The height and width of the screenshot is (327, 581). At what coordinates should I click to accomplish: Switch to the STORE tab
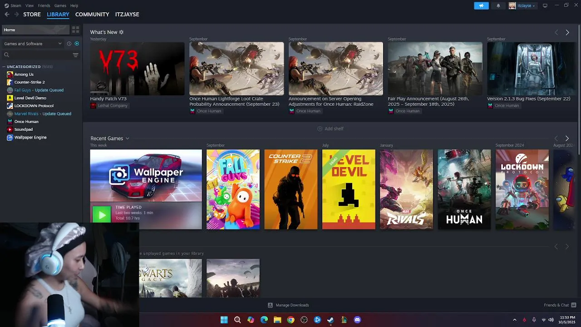tap(32, 15)
